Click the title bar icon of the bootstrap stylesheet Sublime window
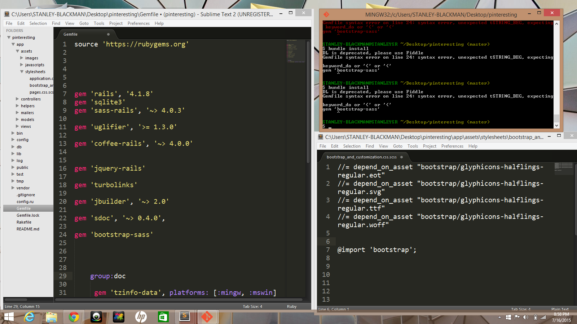The height and width of the screenshot is (324, 577). (x=321, y=137)
